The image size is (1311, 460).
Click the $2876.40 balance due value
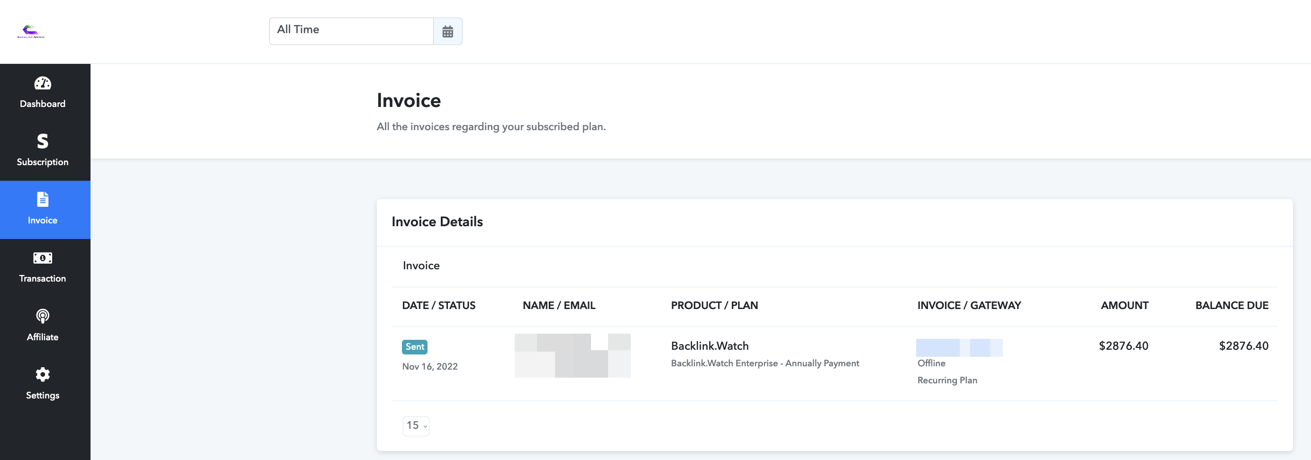click(x=1243, y=346)
